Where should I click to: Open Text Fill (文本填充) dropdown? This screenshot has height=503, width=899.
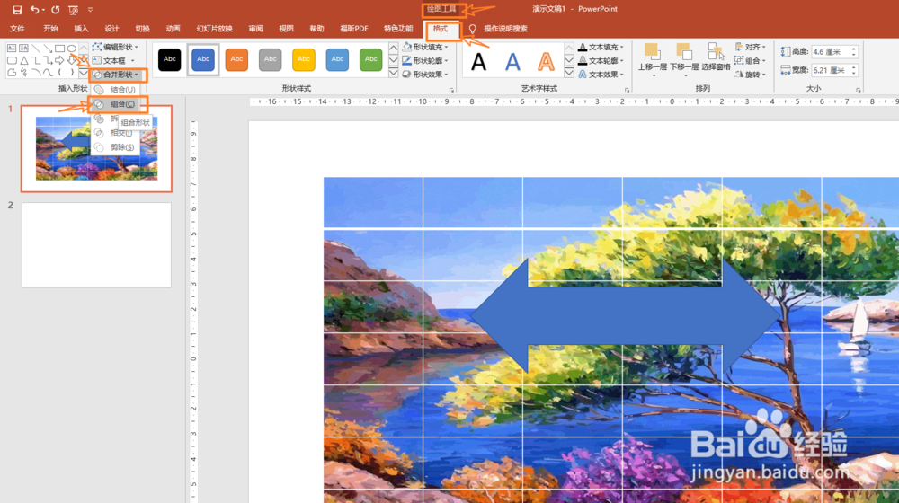click(601, 47)
